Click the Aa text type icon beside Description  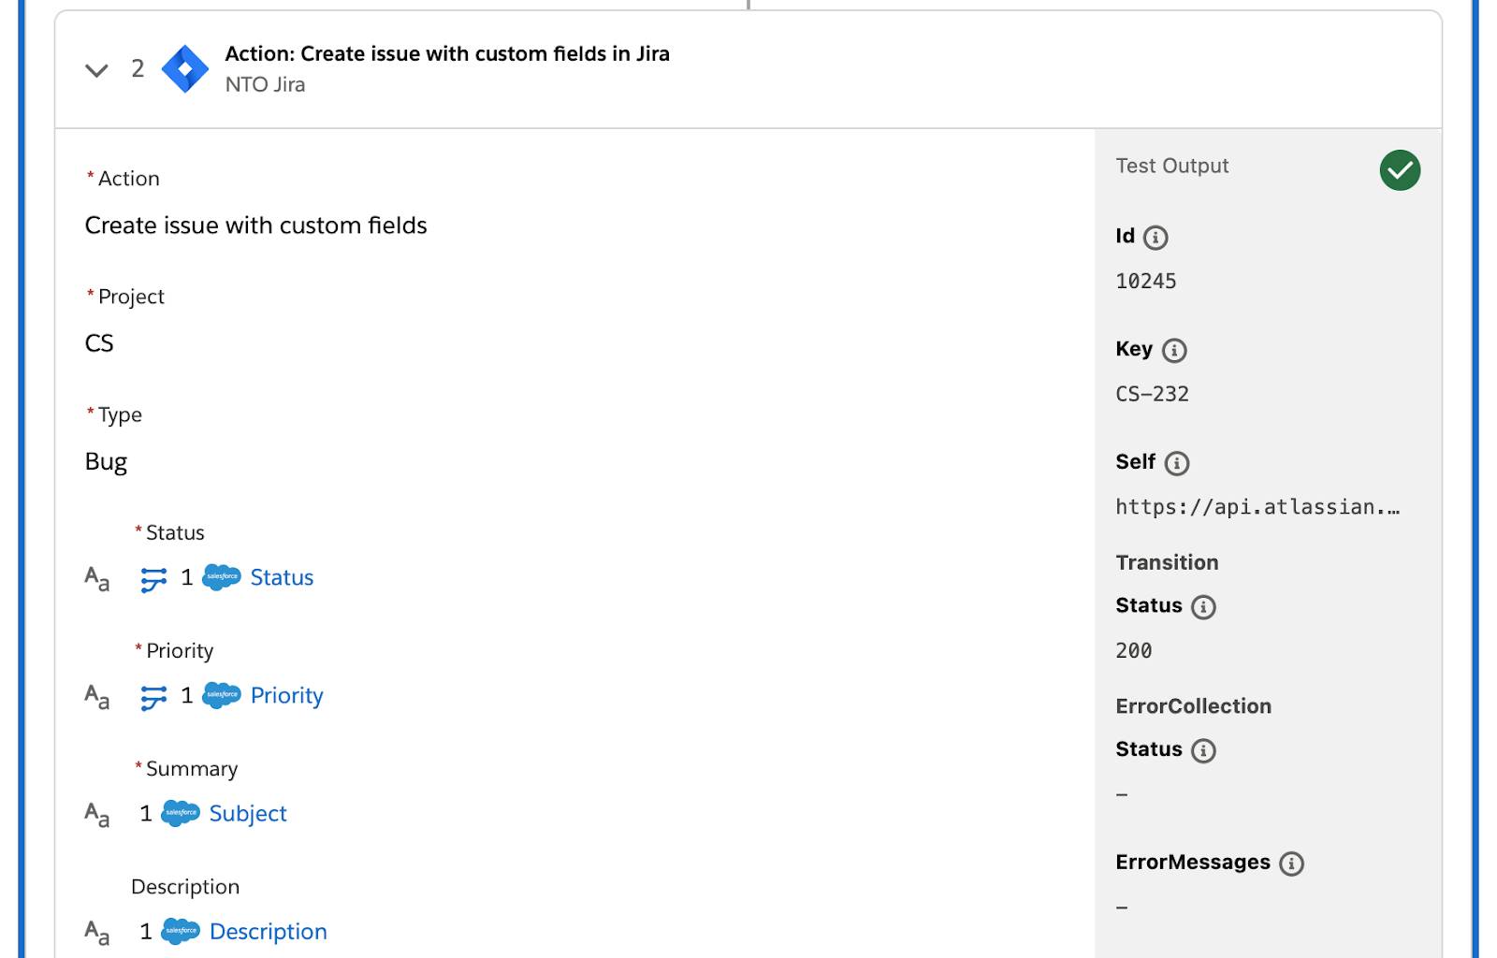coord(97,933)
